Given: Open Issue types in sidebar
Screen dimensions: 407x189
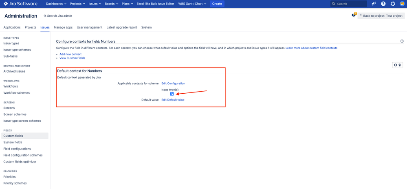Looking at the screenshot, I should 11,43.
